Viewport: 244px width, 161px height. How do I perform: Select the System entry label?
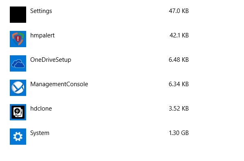pyautogui.click(x=40, y=133)
